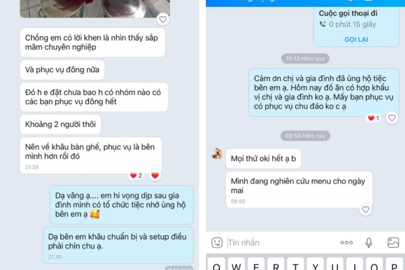Screen dimensions: 405x270
Task: Select message 'Chồng em có lời khen'
Action: tap(92, 43)
